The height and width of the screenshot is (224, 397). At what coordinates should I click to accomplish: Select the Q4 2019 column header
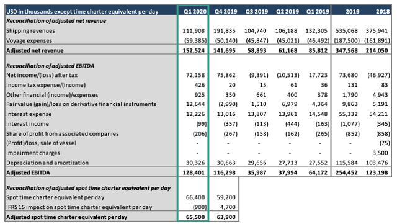point(226,11)
